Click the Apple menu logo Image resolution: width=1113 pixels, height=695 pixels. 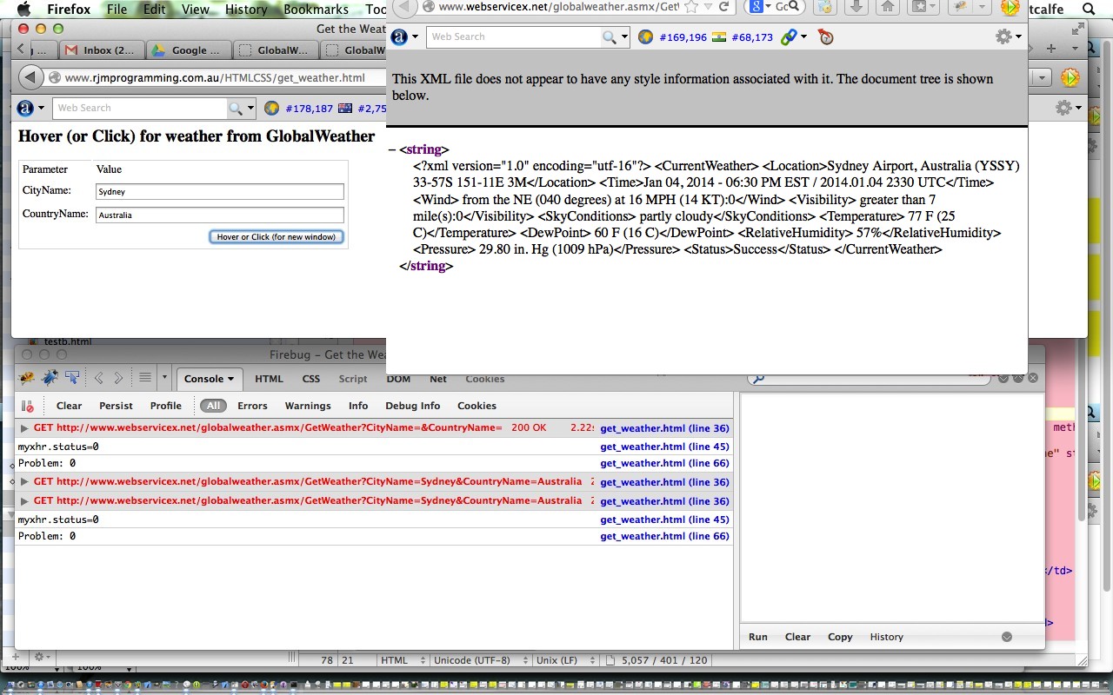coord(23,9)
